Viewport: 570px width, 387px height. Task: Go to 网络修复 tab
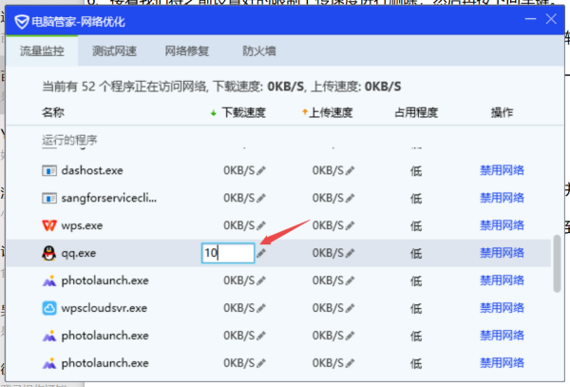(x=187, y=51)
